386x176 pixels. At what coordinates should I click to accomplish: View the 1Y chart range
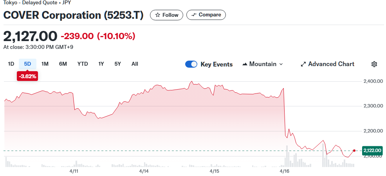(x=101, y=64)
